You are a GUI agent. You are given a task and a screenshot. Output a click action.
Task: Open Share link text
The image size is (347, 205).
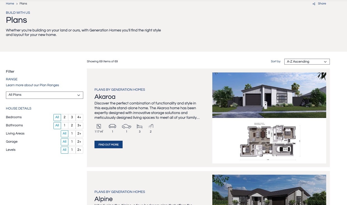click(x=322, y=4)
